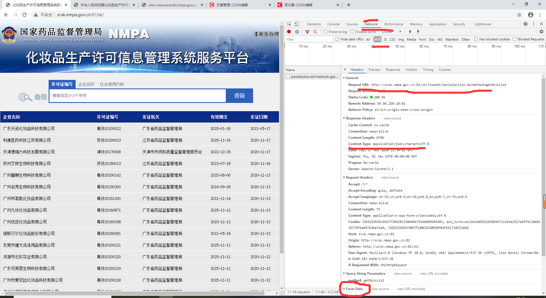Enable the Preserve log checkbox
546x298 pixels.
(325, 32)
